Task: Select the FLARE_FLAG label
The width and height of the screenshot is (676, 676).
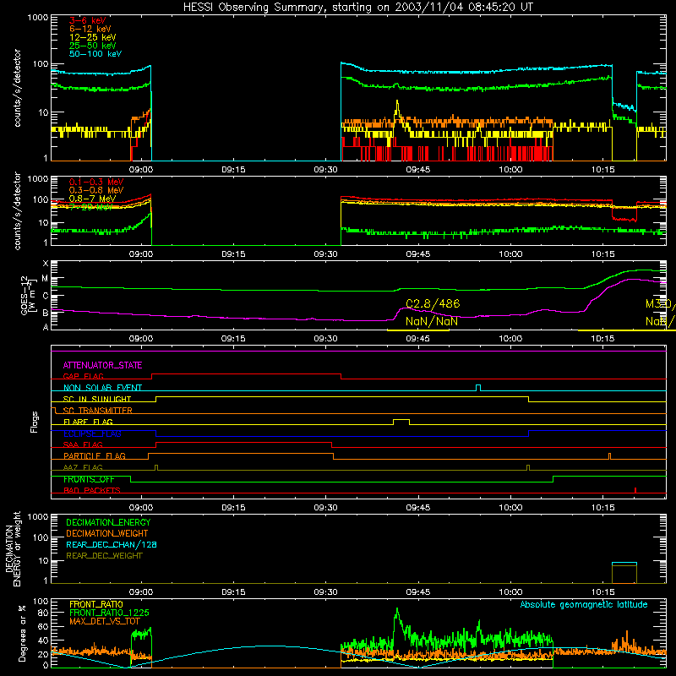Action: pyautogui.click(x=88, y=422)
